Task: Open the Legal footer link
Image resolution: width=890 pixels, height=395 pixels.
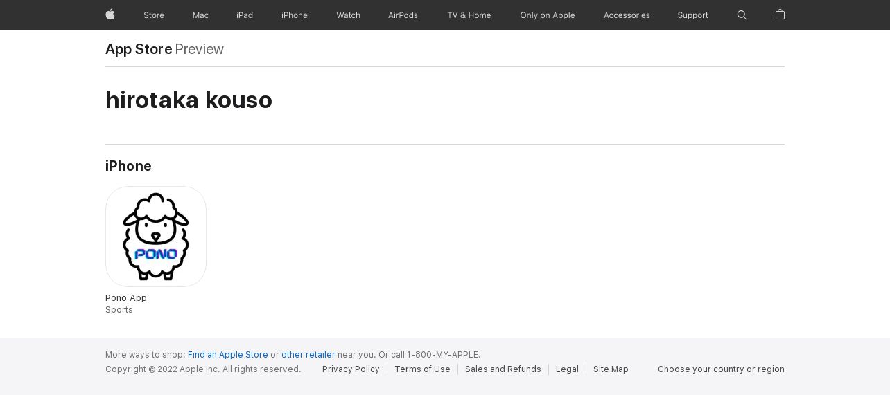Action: 567,369
